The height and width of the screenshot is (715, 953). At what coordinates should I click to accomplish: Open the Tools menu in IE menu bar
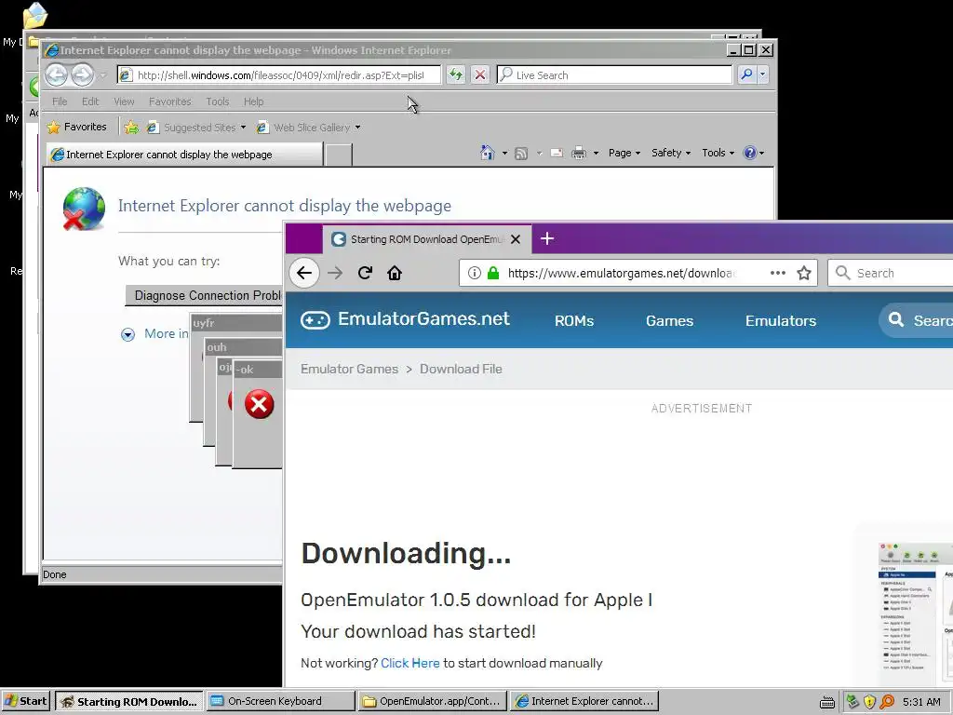(x=217, y=101)
